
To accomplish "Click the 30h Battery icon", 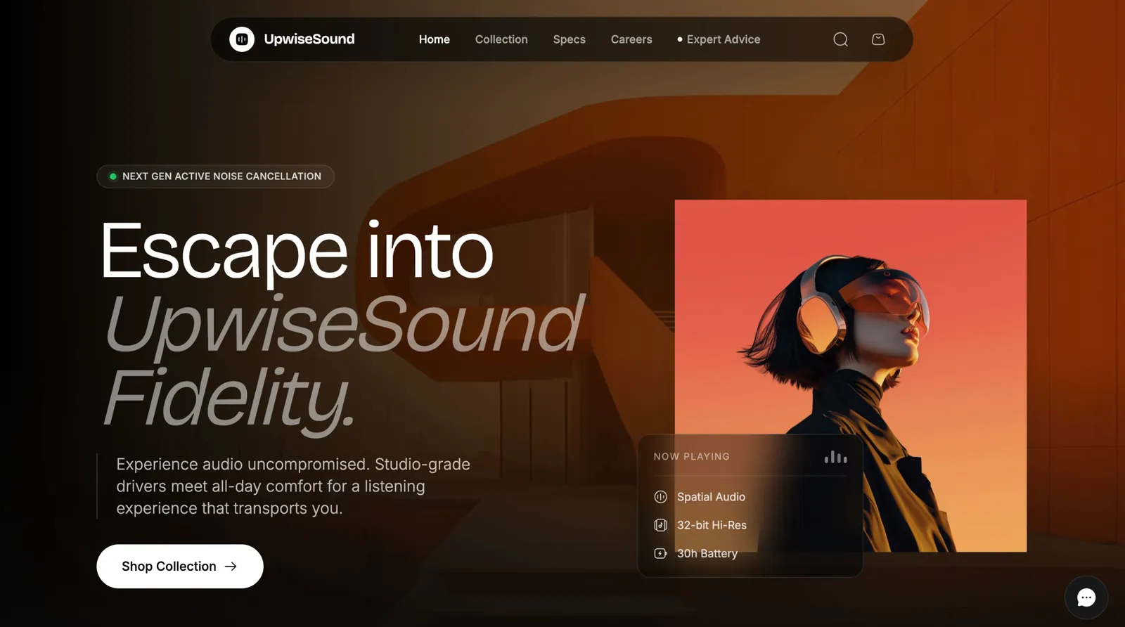I will 660,554.
